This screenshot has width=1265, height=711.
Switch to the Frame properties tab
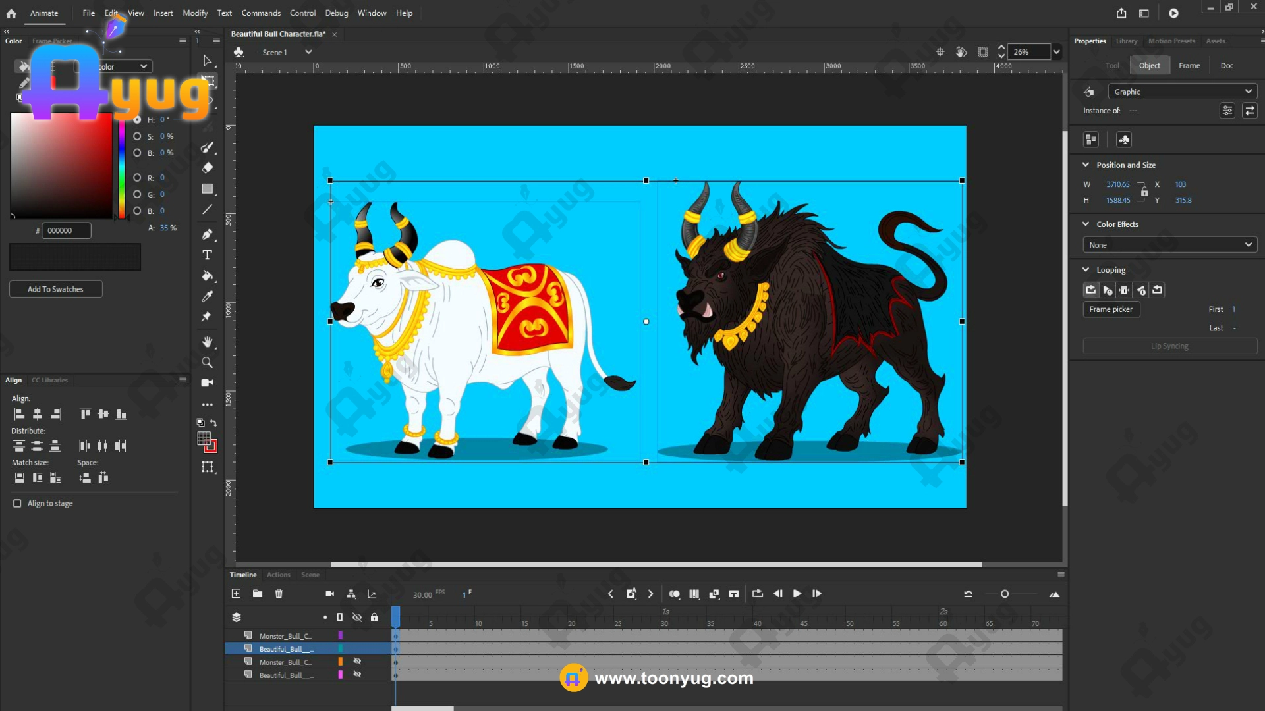click(x=1189, y=65)
